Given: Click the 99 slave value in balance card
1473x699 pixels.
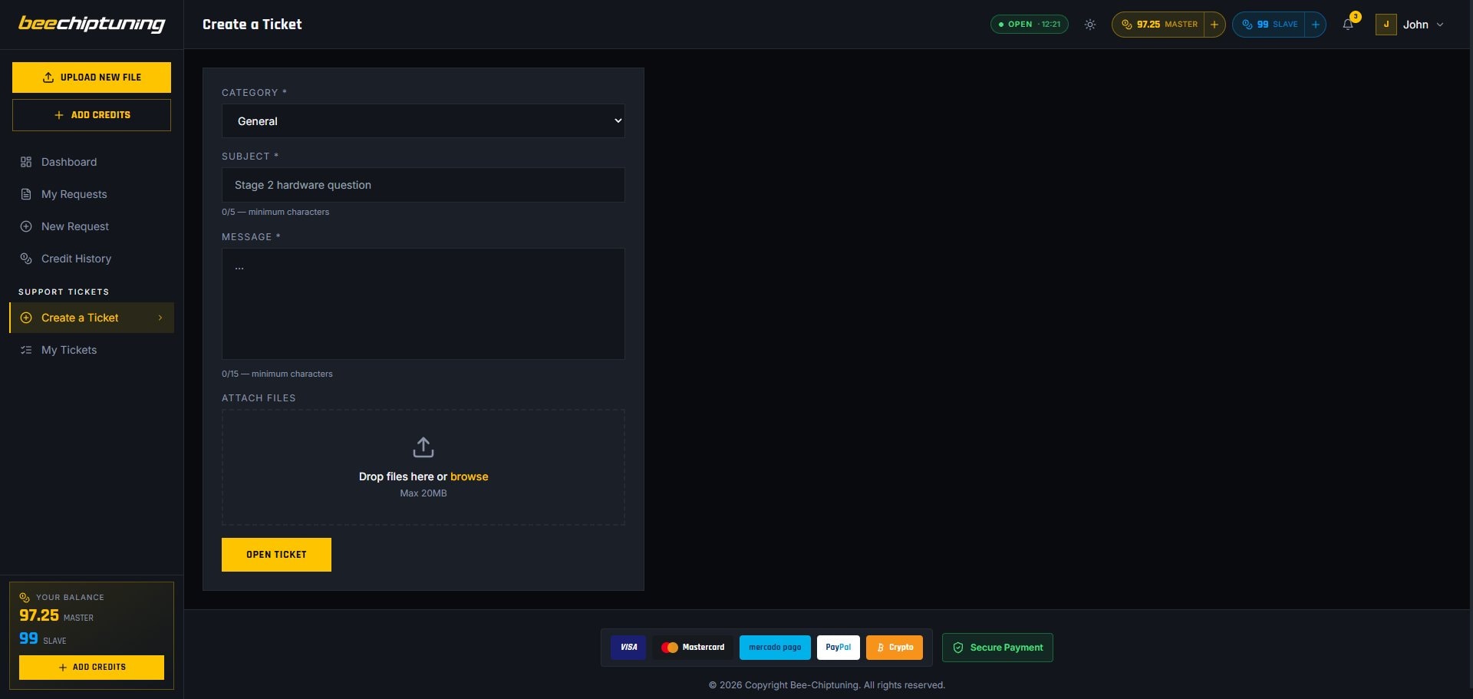Looking at the screenshot, I should pyautogui.click(x=28, y=638).
